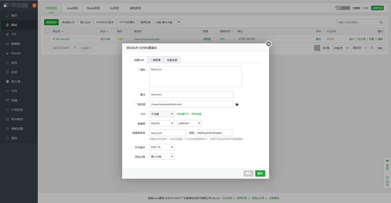This screenshot has width=391, height=203.
Task: Open the 分类: 默认分类 category dropdown
Action: (168, 22)
